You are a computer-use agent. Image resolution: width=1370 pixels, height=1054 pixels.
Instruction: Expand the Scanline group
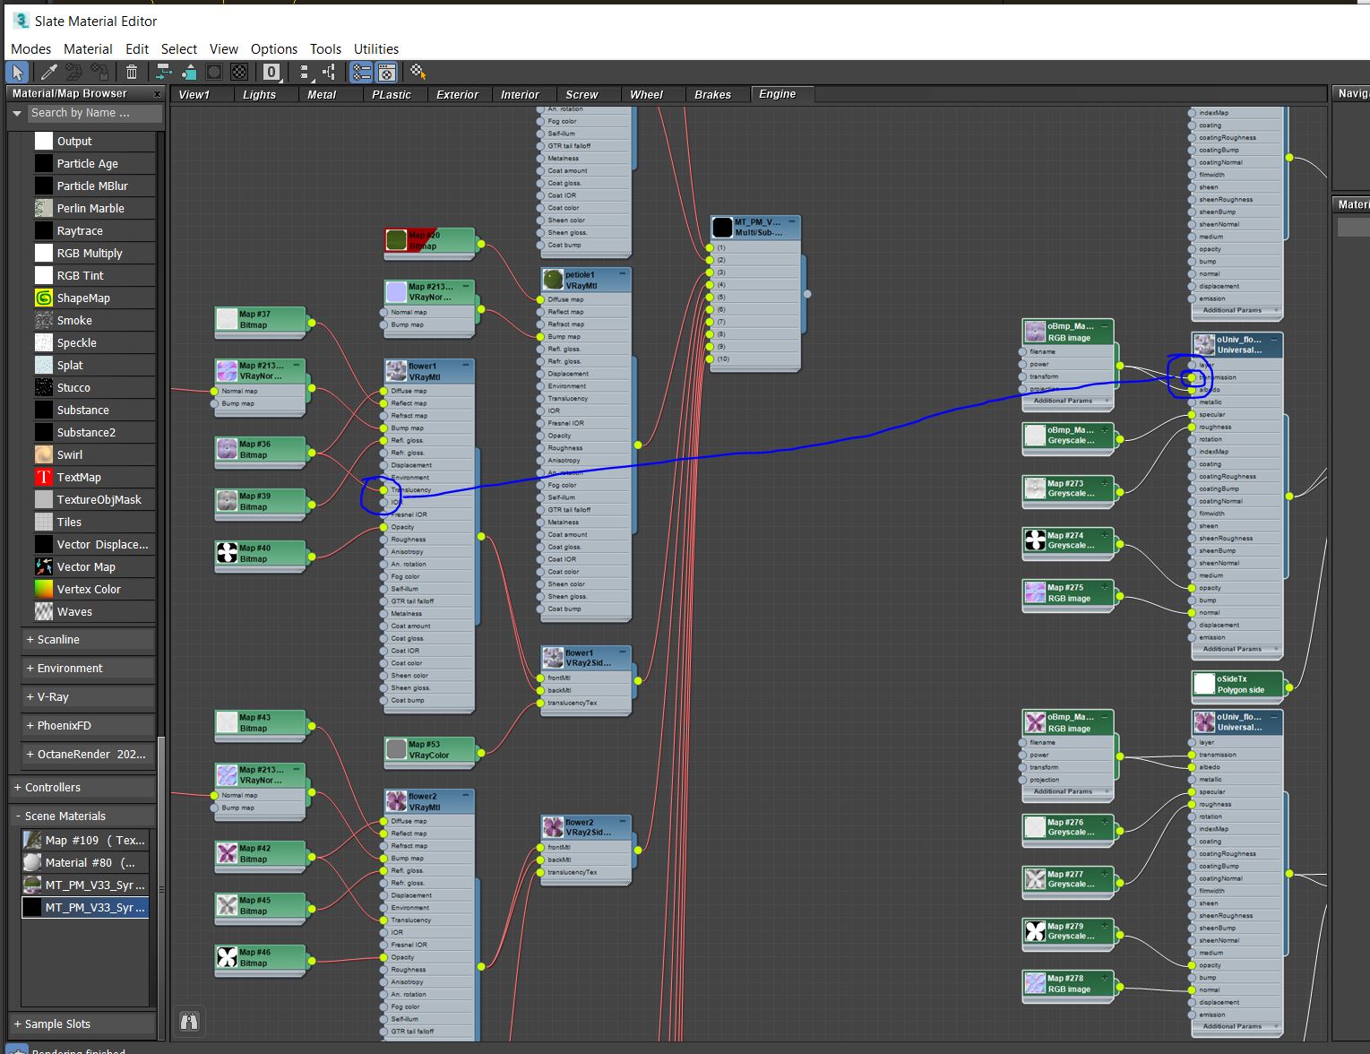[x=88, y=640]
